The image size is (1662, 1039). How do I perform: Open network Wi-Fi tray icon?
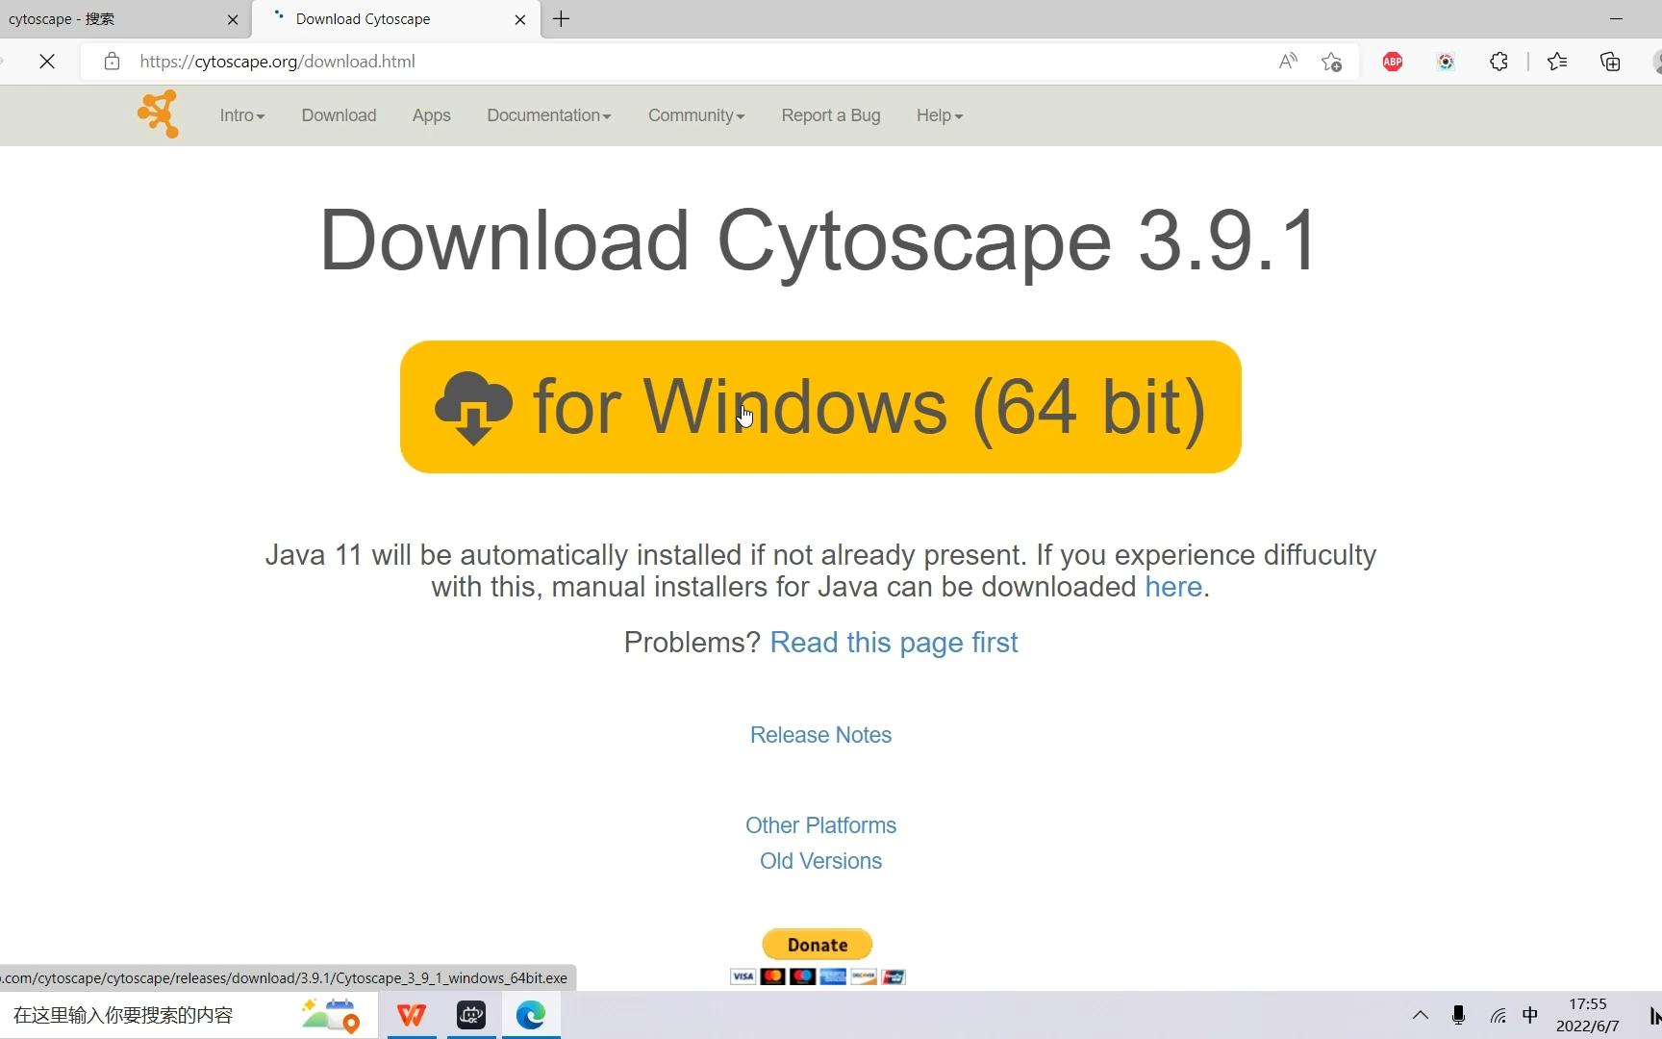(1498, 1015)
